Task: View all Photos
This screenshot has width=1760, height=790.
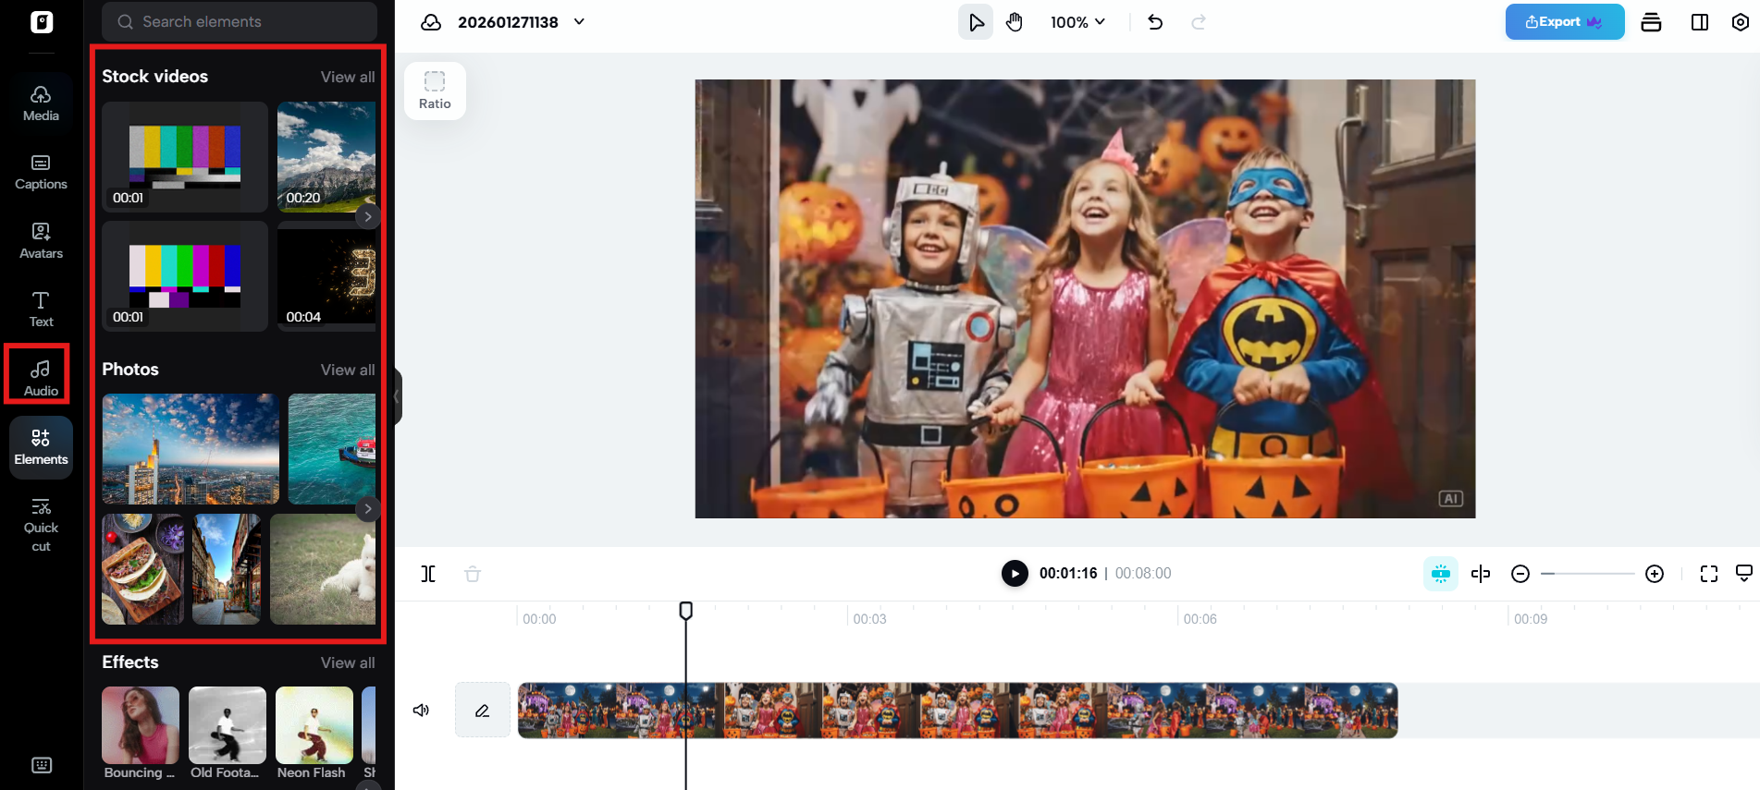Action: click(348, 370)
